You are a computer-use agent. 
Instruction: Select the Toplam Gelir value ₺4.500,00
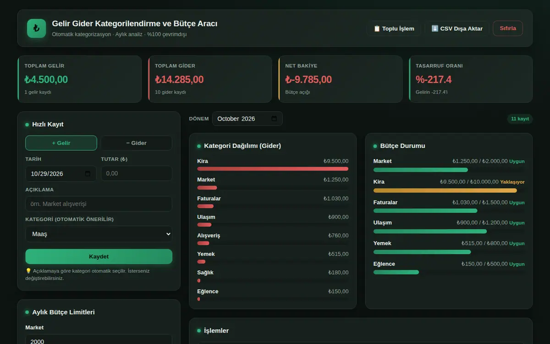(x=46, y=79)
